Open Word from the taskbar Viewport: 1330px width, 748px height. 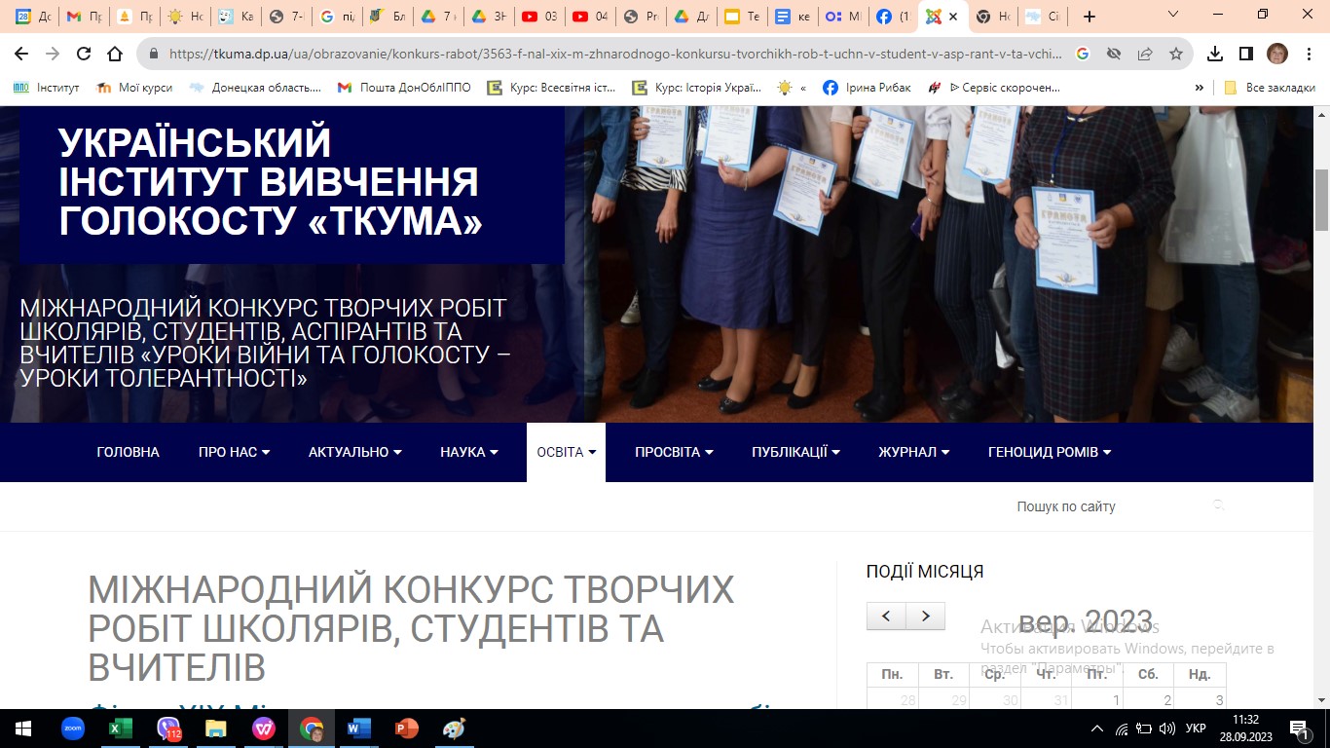[x=359, y=728]
